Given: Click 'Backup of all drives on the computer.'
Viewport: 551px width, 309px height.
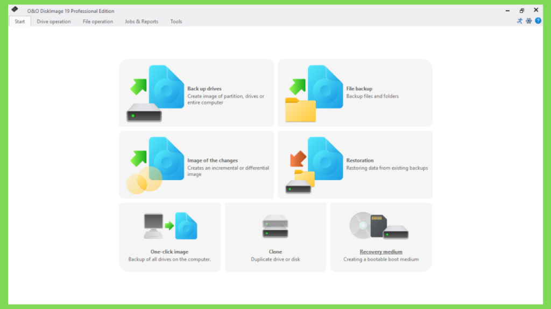Looking at the screenshot, I should point(169,259).
